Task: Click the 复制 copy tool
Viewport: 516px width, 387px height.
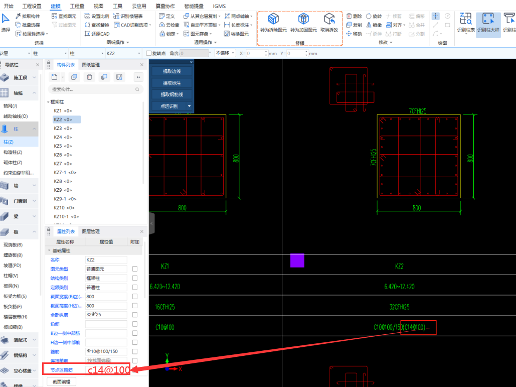Action: coord(354,25)
